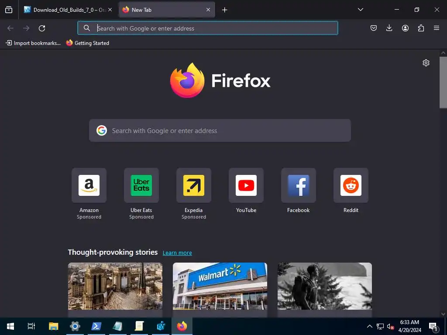
Task: Open the Walmart story thumbnail
Action: (x=220, y=286)
